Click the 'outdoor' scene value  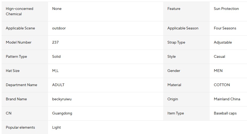[59, 28]
